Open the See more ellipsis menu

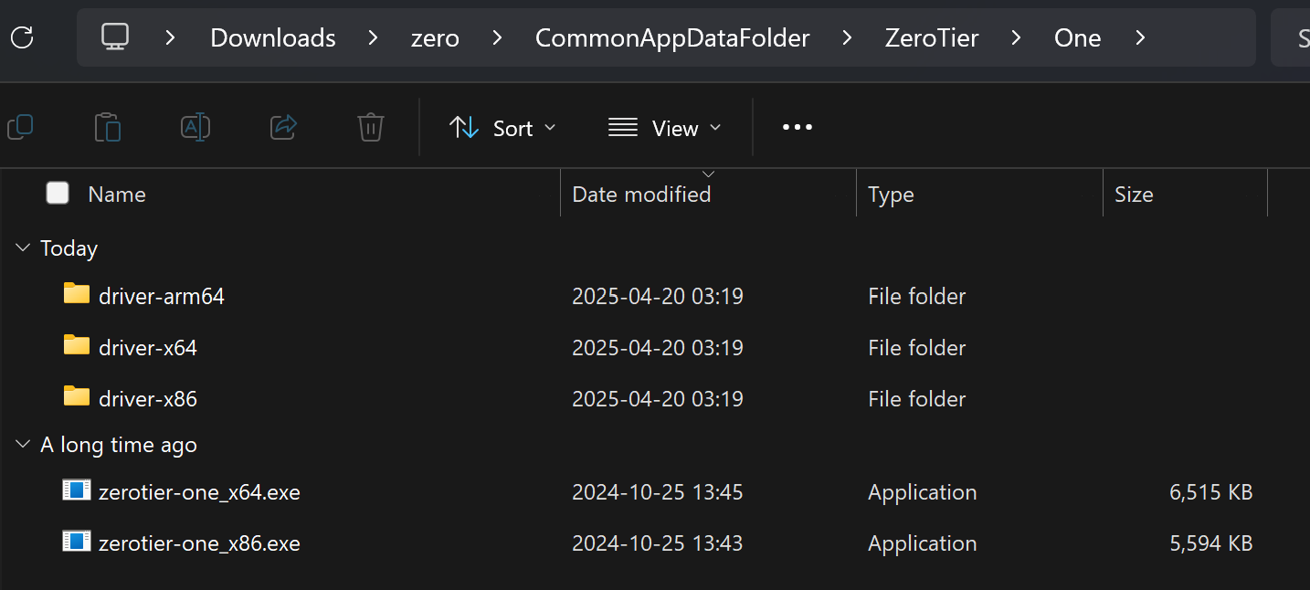[798, 128]
